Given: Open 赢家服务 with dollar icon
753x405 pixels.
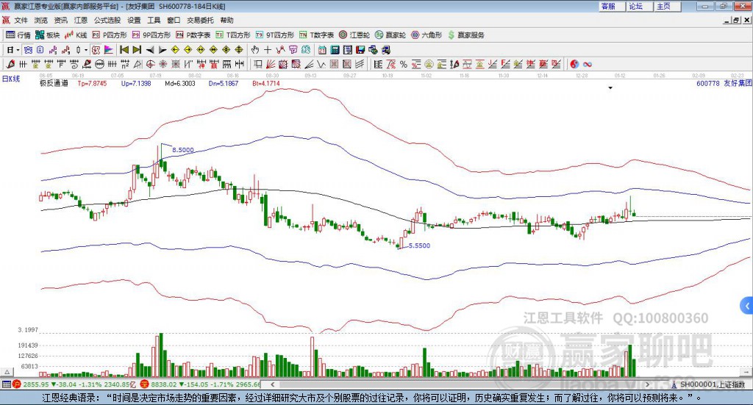Looking at the screenshot, I should 465,35.
